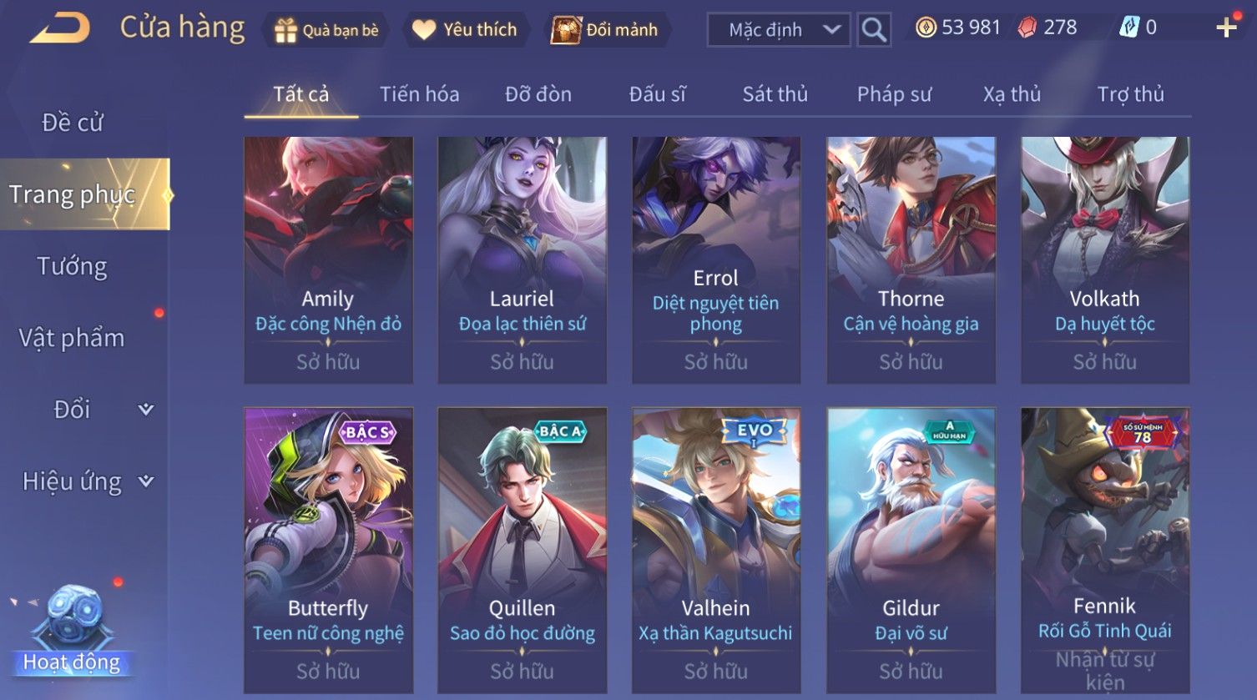The height and width of the screenshot is (700, 1257).
Task: Open Vật phẩm sidebar section
Action: click(73, 338)
